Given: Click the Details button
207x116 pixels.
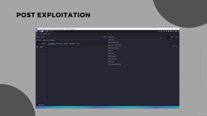Looking at the screenshot, I should tap(176, 46).
